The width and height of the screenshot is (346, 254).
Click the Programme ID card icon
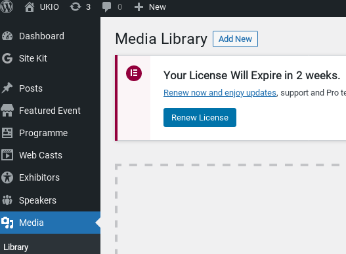pyautogui.click(x=7, y=133)
